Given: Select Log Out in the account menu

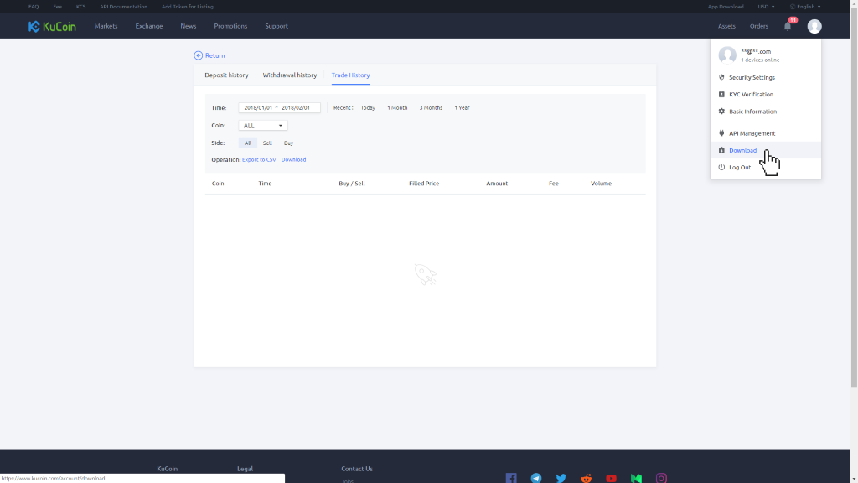Looking at the screenshot, I should click(739, 167).
